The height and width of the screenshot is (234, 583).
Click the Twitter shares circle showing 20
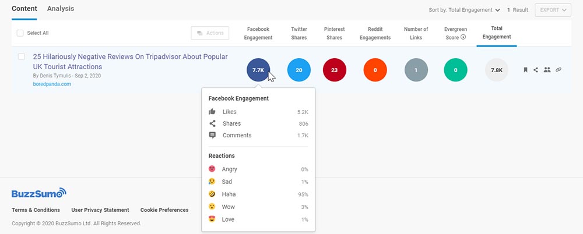[298, 70]
